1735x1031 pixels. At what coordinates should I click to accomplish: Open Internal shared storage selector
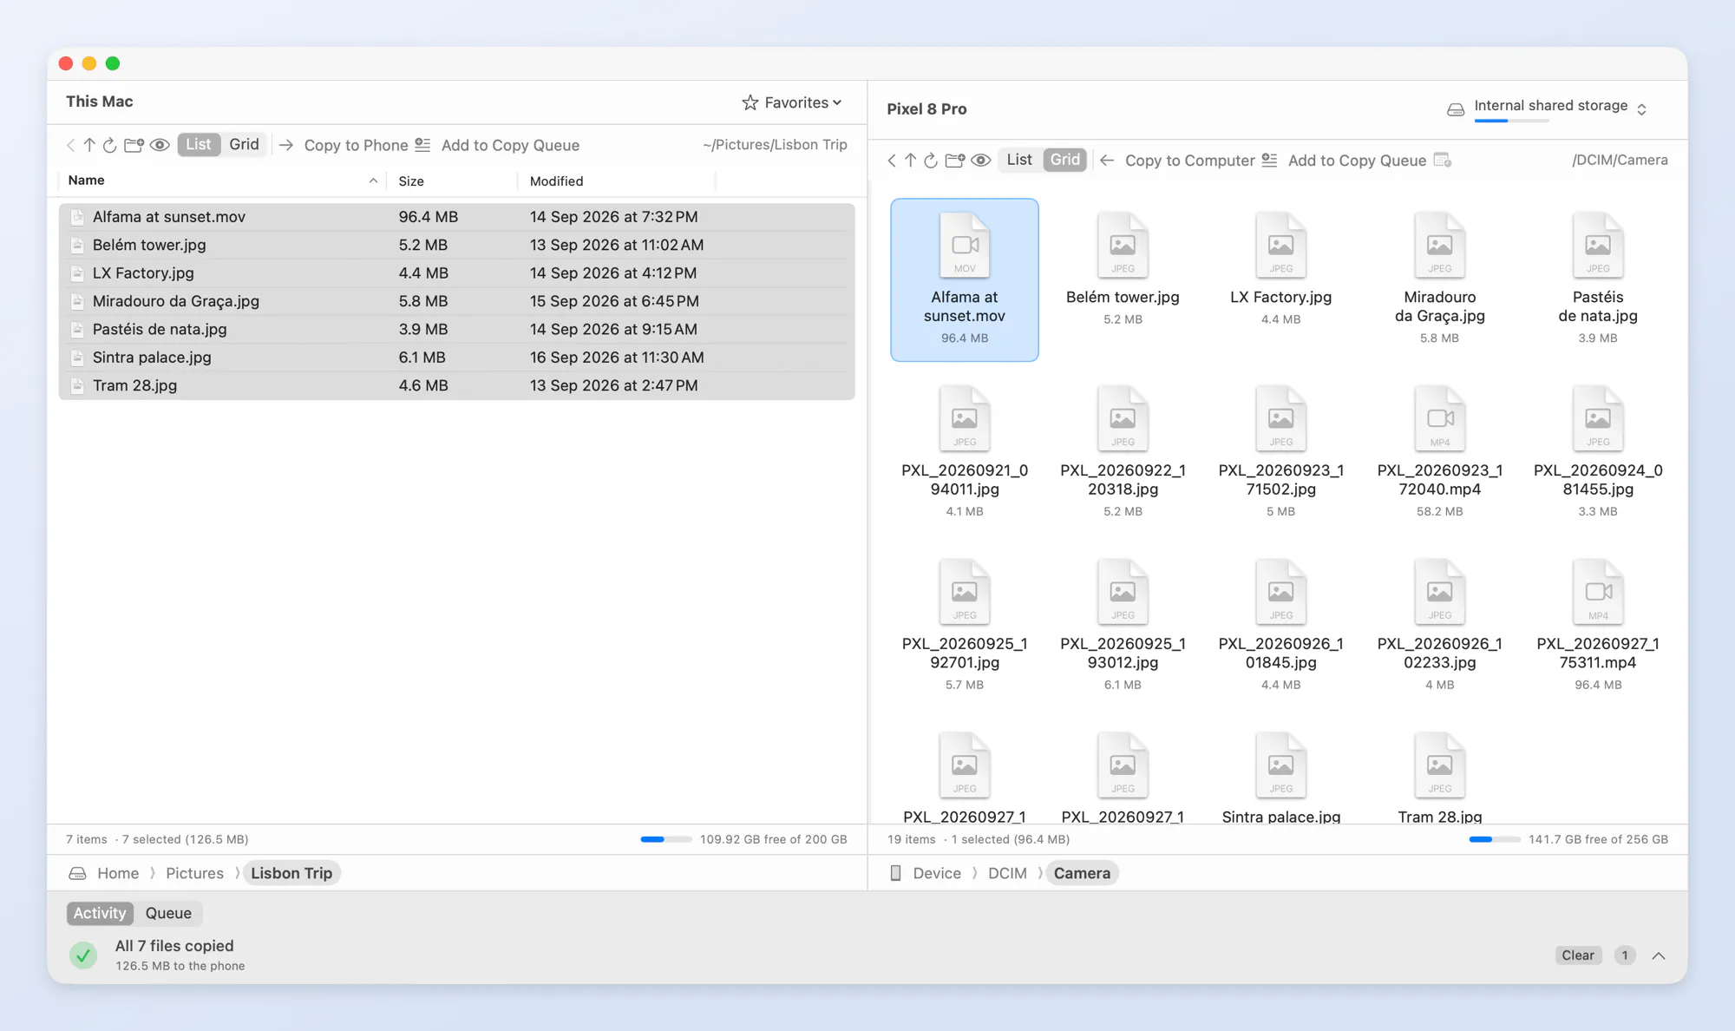(x=1547, y=108)
